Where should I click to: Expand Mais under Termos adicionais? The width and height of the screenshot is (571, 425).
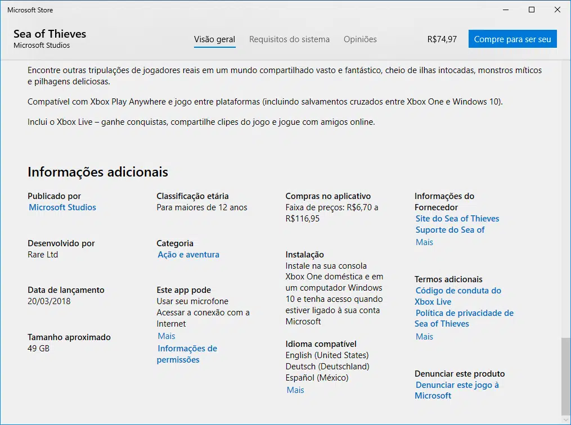pos(424,337)
